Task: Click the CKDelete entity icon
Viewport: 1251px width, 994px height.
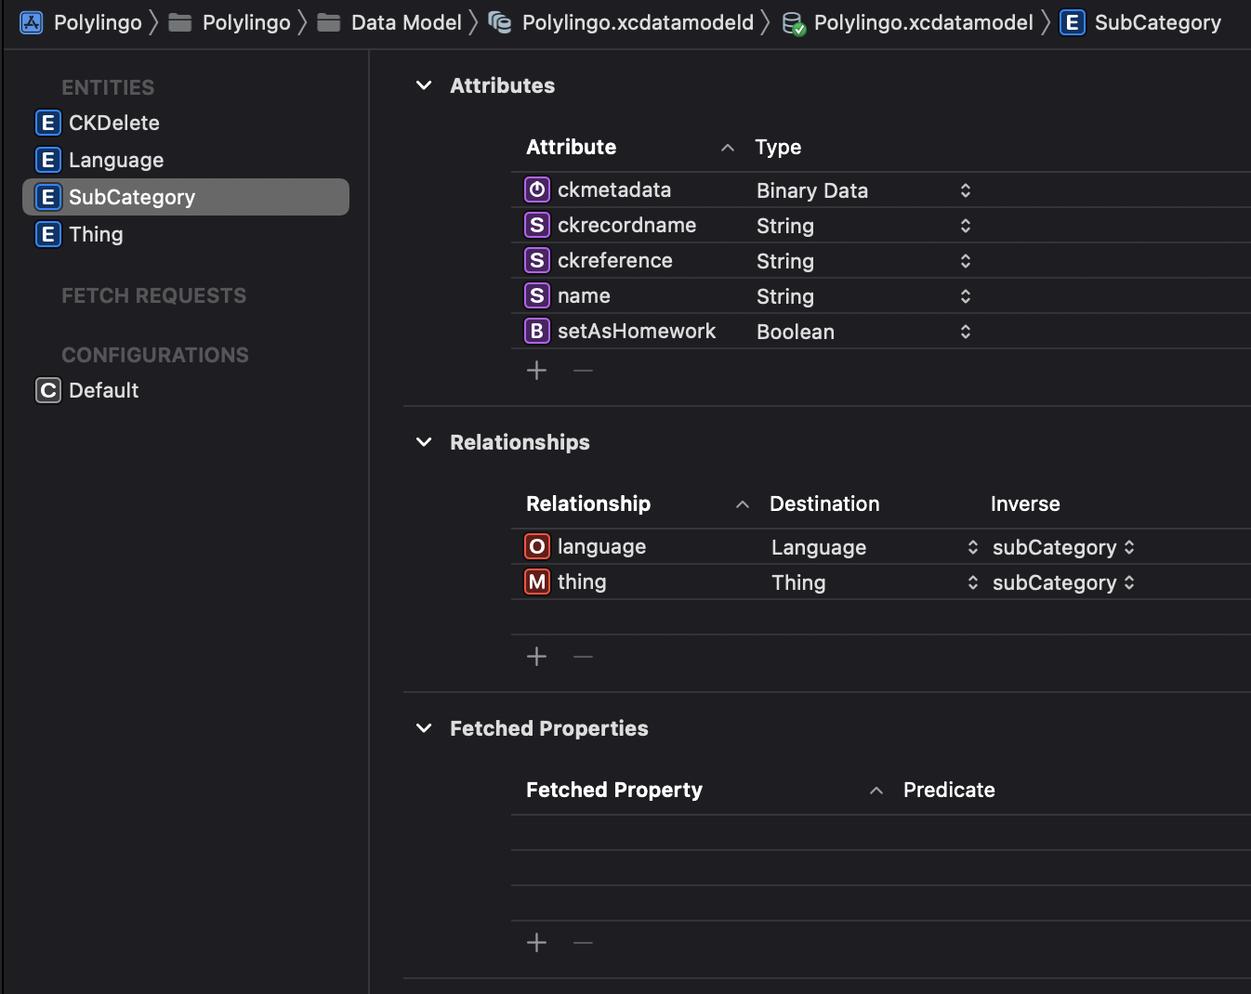Action: click(48, 123)
